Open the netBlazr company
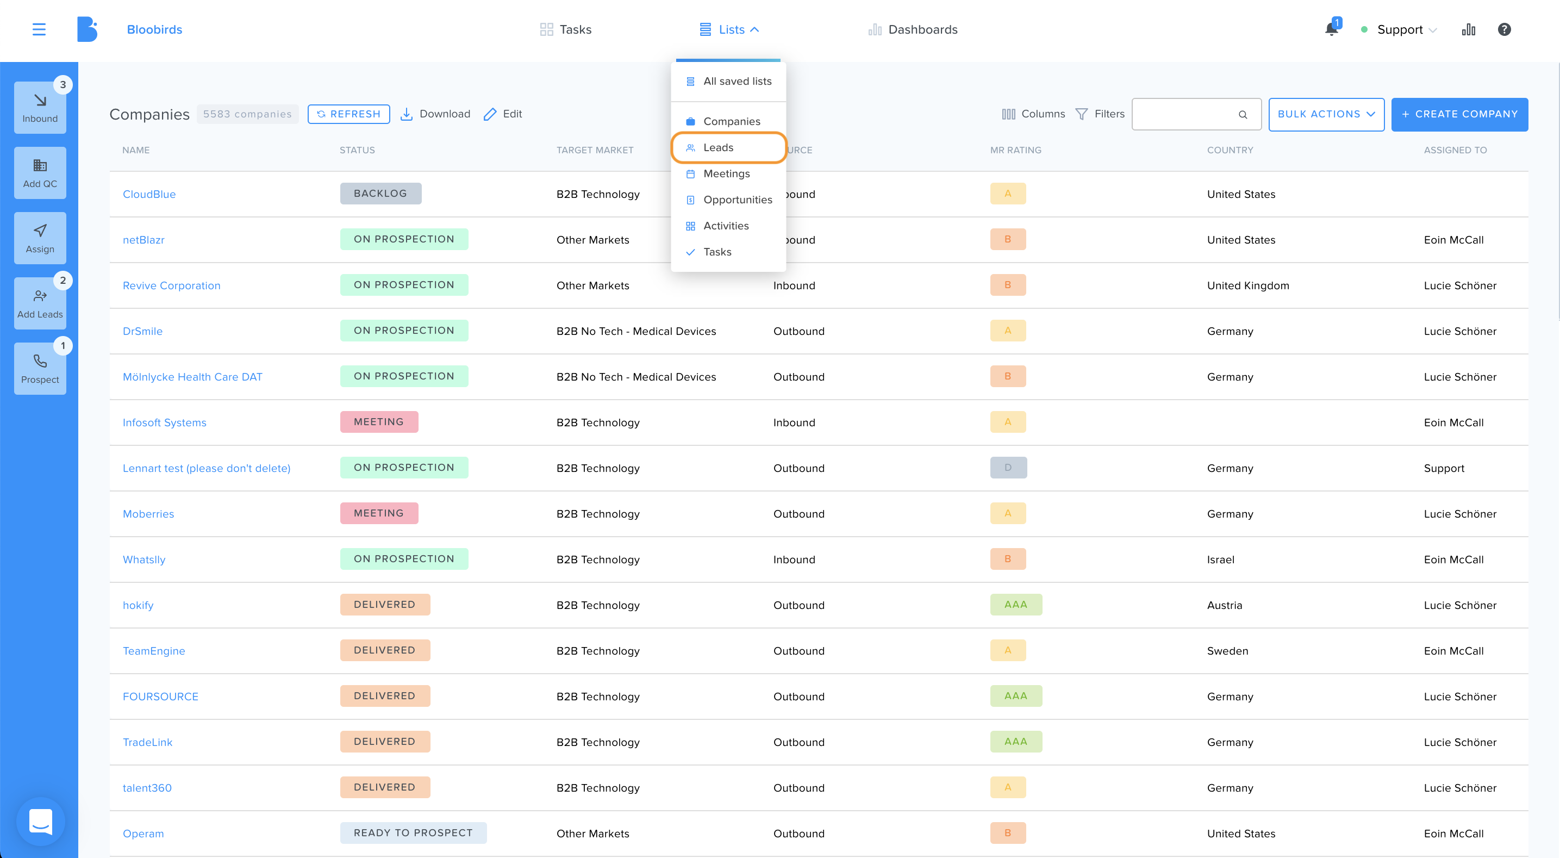This screenshot has width=1560, height=858. click(143, 240)
